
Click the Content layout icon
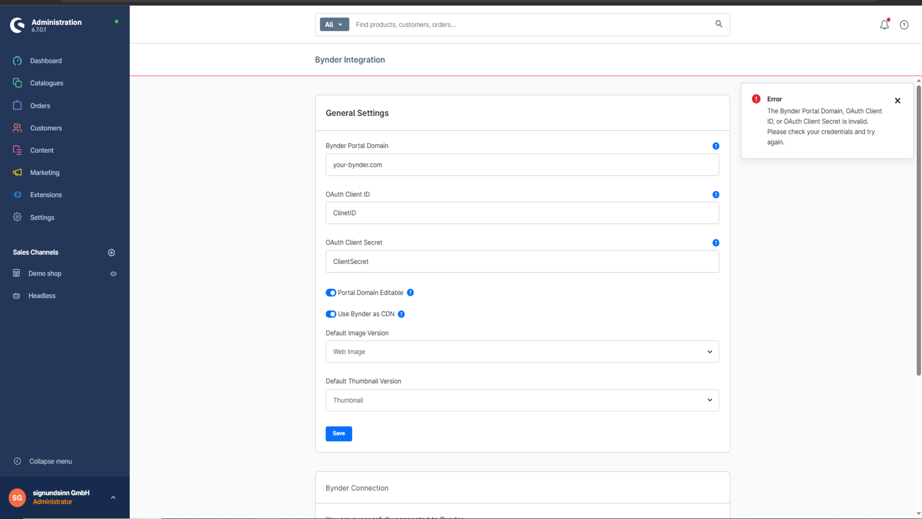click(x=17, y=150)
